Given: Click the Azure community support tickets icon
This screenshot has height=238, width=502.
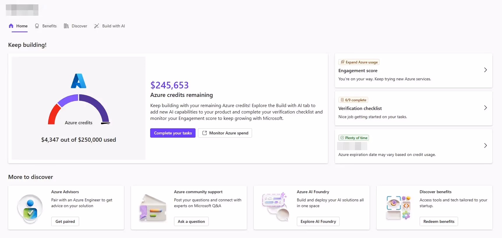Looking at the screenshot, I should pyautogui.click(x=152, y=207).
